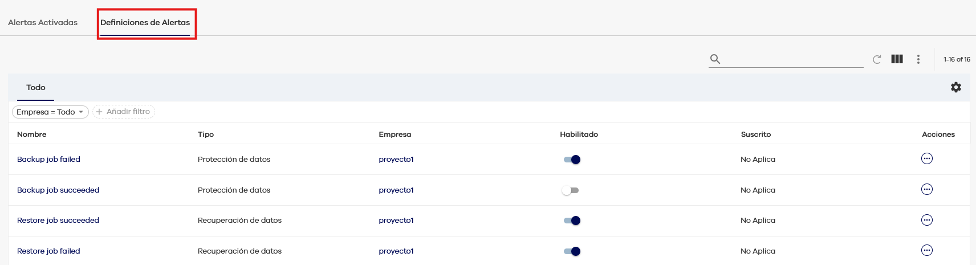Open the vertical three-dot options menu

[918, 59]
